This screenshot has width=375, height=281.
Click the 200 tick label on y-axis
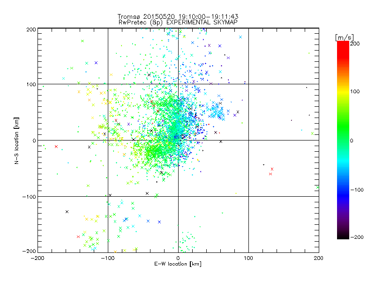pyautogui.click(x=31, y=30)
